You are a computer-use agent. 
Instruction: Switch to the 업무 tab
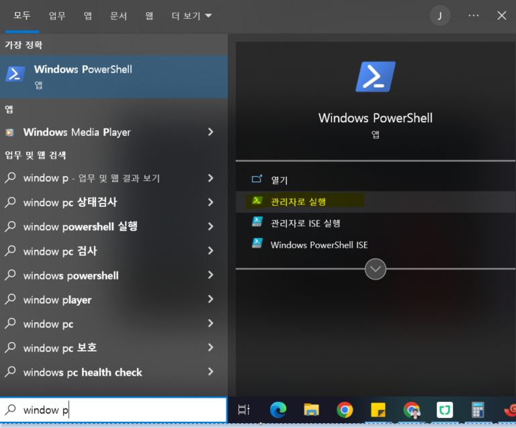[x=57, y=15]
